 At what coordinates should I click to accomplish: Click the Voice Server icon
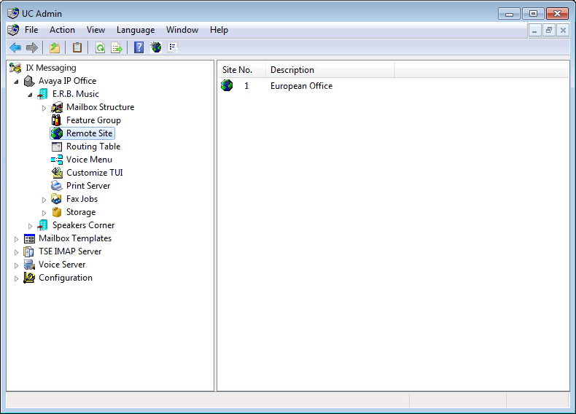point(29,265)
